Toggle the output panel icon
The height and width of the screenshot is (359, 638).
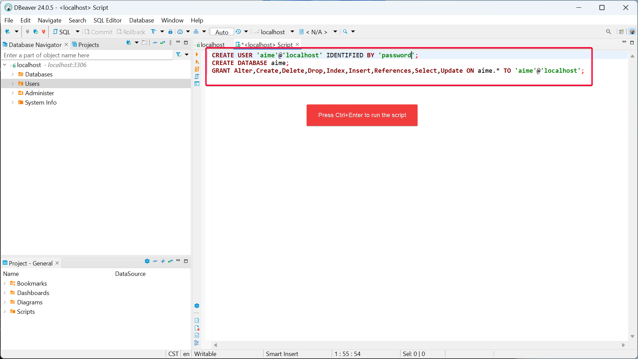(x=197, y=320)
